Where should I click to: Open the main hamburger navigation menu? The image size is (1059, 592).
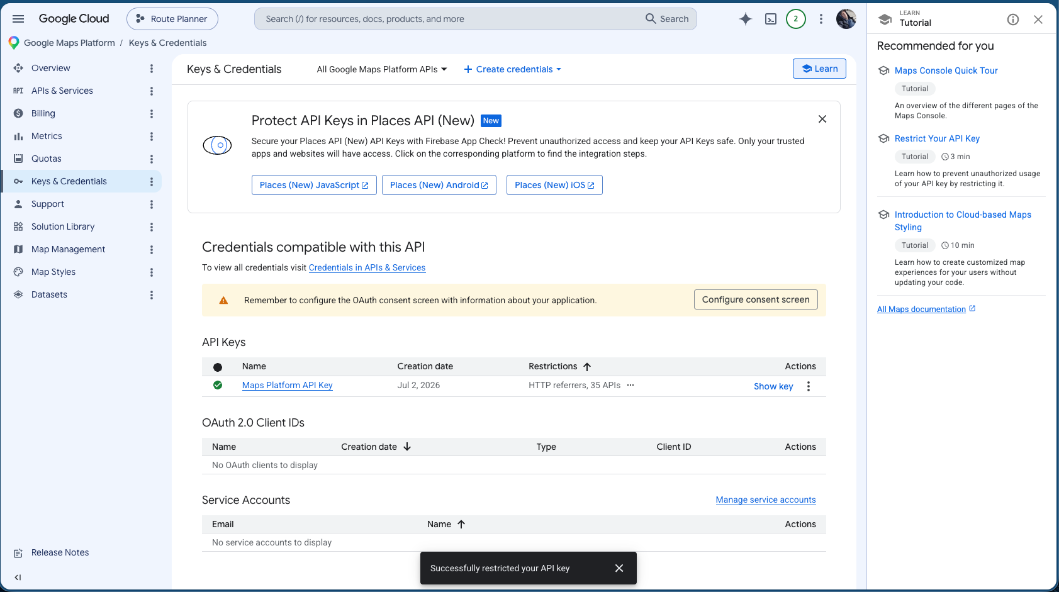pyautogui.click(x=18, y=19)
